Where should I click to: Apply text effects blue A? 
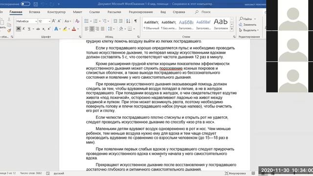coord(56,29)
